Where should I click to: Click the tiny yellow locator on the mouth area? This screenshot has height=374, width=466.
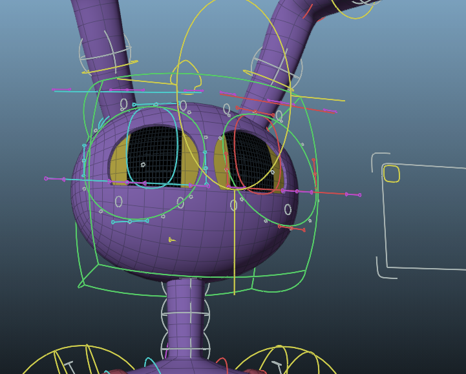(171, 240)
